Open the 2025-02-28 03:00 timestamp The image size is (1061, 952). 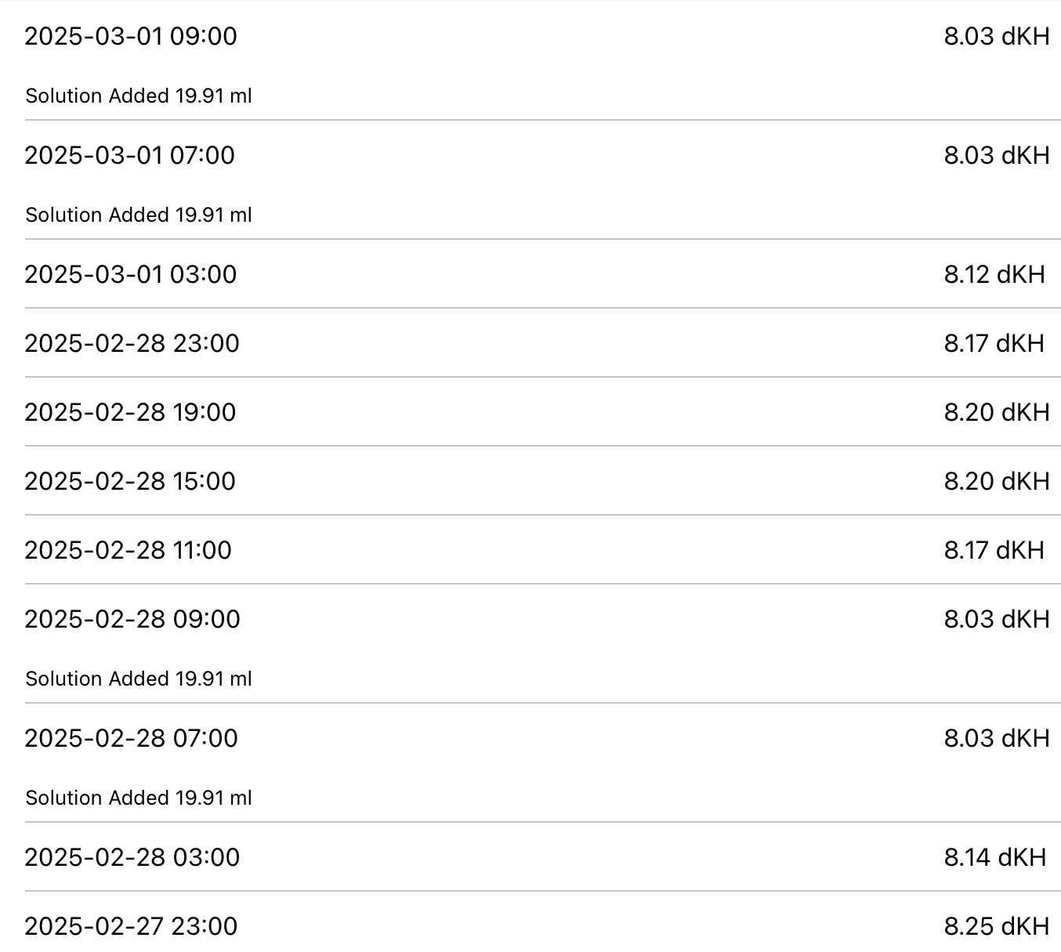(132, 858)
